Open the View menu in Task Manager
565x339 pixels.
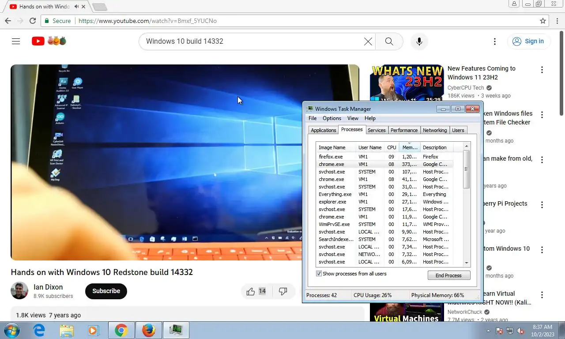[x=353, y=118]
